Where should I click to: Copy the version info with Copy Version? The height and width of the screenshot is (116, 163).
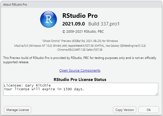pos(125,110)
